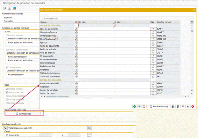
Task: Click the De valor field for Campos de cabec.selecc.
Action: tap(96, 25)
